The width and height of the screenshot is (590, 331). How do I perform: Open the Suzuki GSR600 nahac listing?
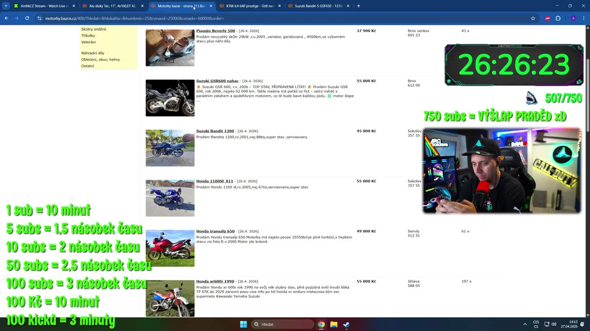[x=217, y=81]
